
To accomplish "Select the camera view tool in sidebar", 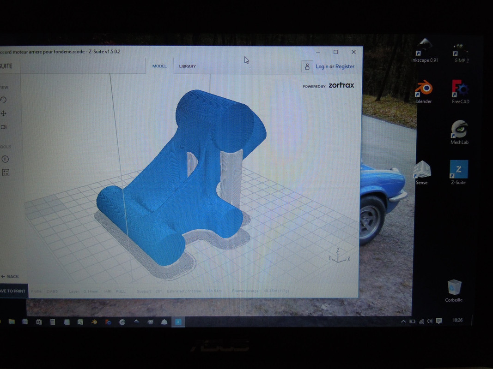I will click(4, 127).
